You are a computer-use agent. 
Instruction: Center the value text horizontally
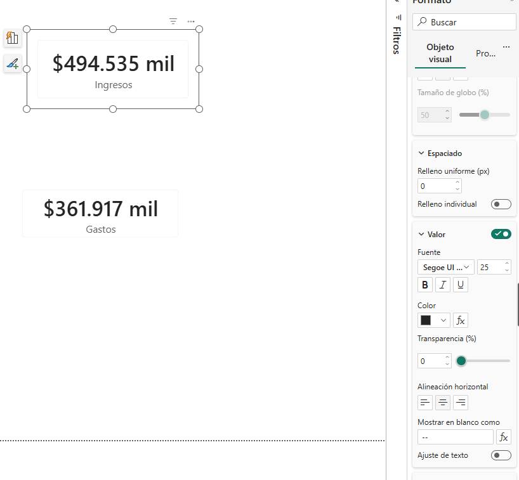[x=443, y=402]
